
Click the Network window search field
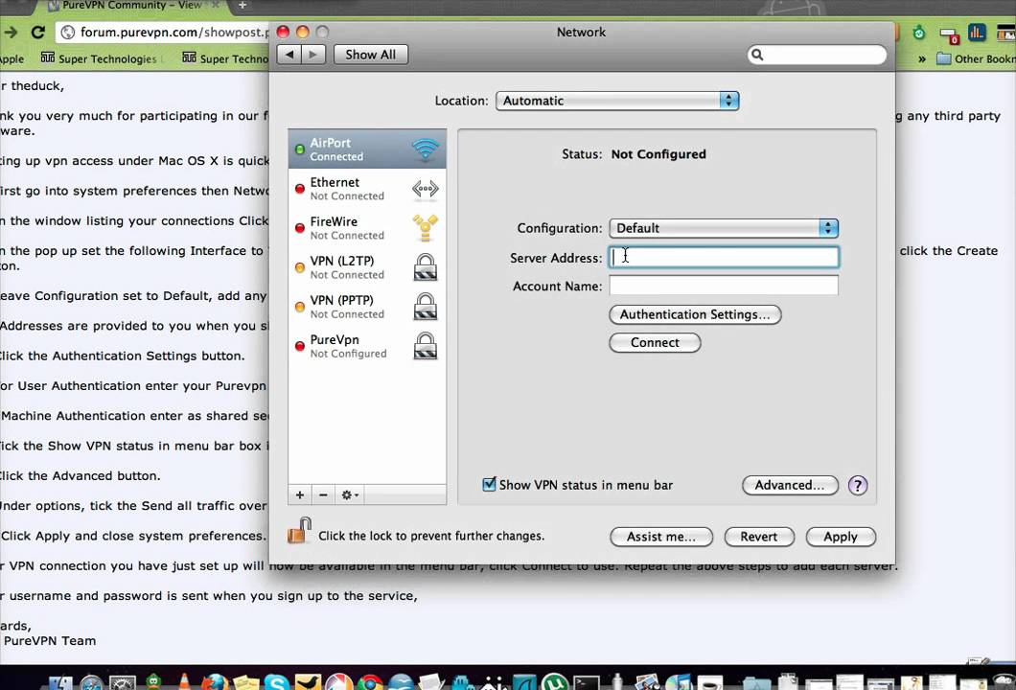(x=817, y=55)
